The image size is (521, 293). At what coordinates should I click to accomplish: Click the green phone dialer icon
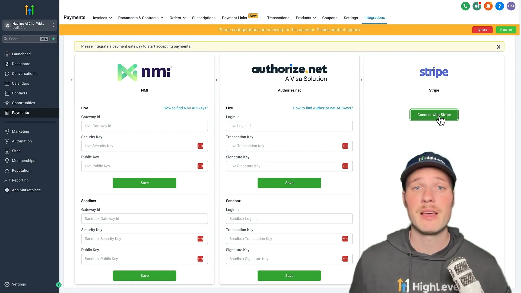tap(465, 6)
